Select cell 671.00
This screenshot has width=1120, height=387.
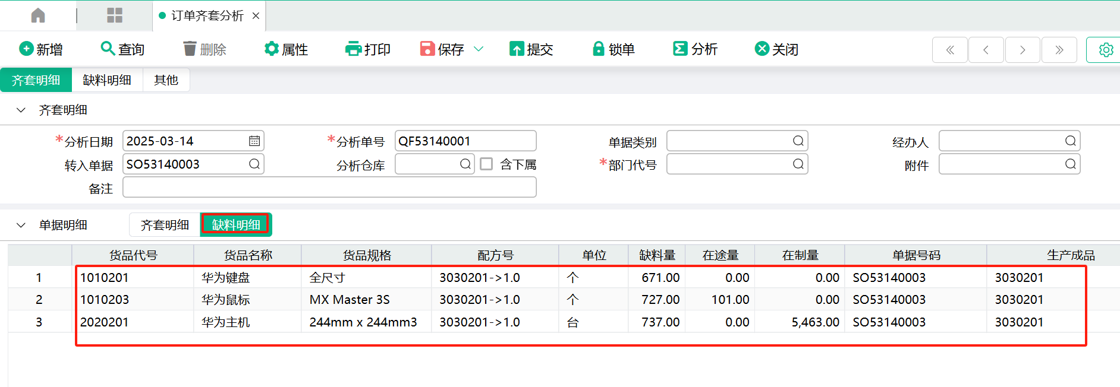[657, 277]
